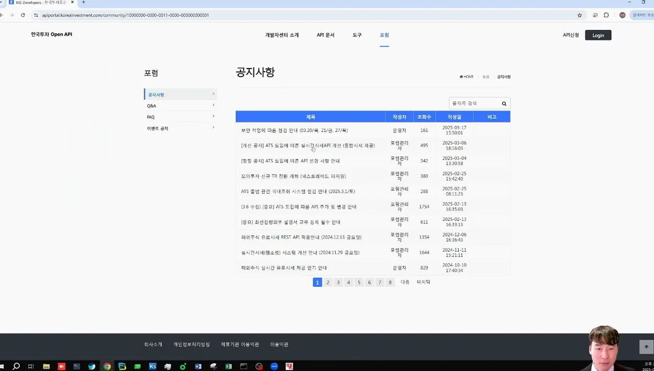Open notice 보안 작업에 따른 점검 안내
Image resolution: width=654 pixels, height=371 pixels.
(294, 130)
